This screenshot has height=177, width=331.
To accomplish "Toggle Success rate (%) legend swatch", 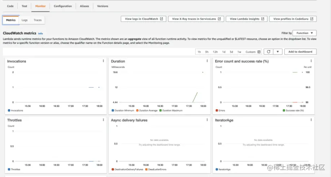I will point(284,110).
